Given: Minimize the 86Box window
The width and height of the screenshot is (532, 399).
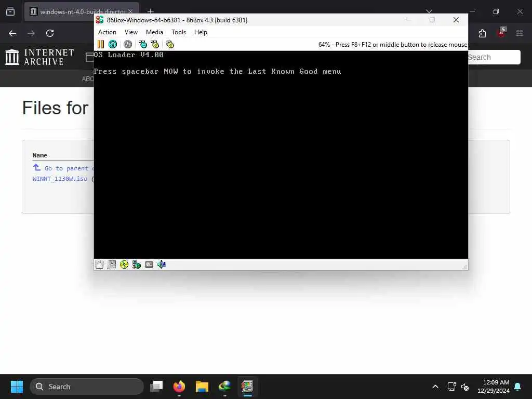Looking at the screenshot, I should tap(409, 20).
